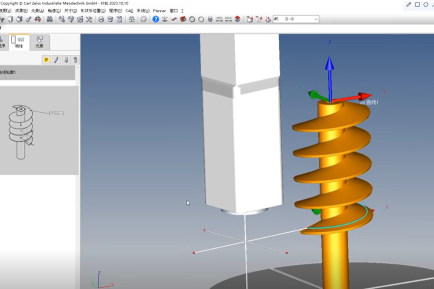Click the MIN distance icon
Image resolution: width=434 pixels, height=289 pixels.
pyautogui.click(x=219, y=19)
